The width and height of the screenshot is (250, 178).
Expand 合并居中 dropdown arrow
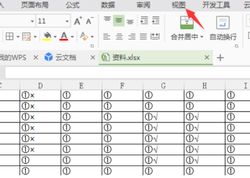pyautogui.click(x=202, y=37)
